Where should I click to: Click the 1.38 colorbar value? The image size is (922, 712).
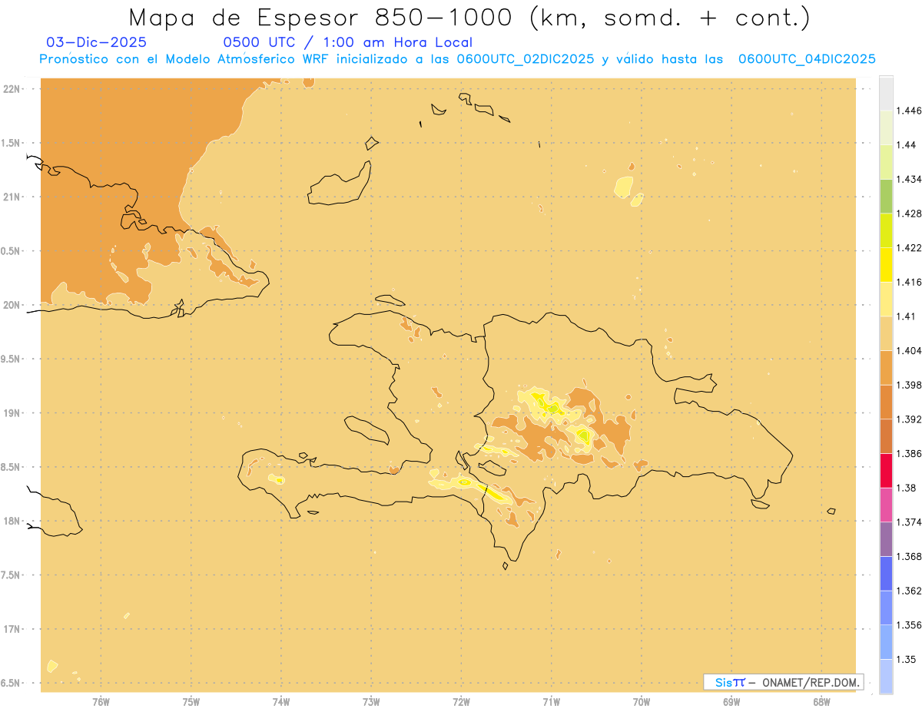point(907,488)
